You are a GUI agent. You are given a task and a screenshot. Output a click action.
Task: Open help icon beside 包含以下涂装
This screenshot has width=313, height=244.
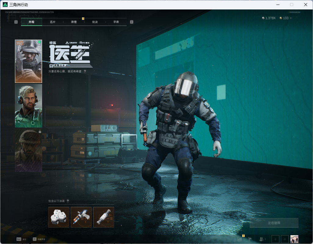tap(68, 201)
